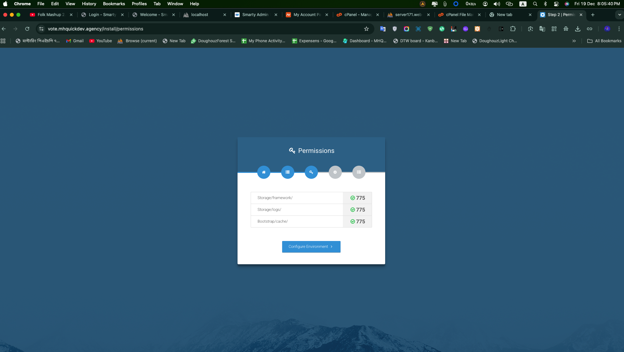Click the green check beside Bootstrap/cache/
Image resolution: width=624 pixels, height=352 pixels.
point(352,221)
